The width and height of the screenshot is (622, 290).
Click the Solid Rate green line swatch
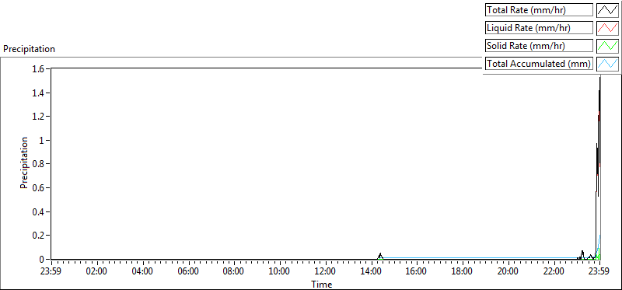pyautogui.click(x=608, y=46)
